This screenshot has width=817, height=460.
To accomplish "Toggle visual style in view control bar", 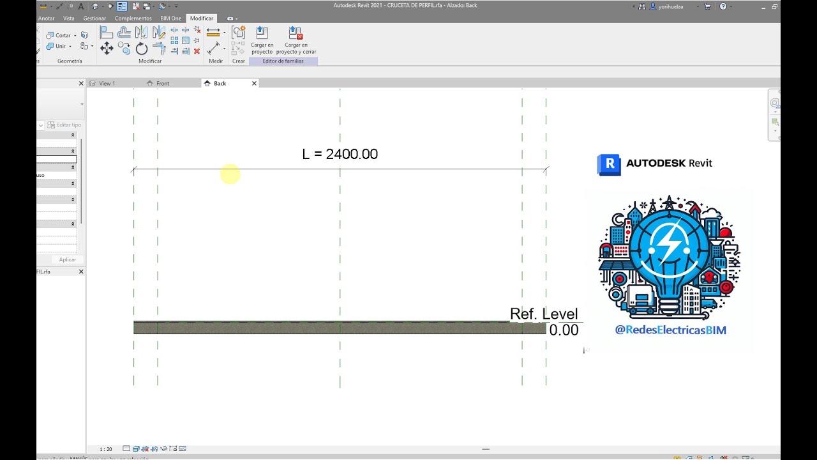I will point(135,448).
